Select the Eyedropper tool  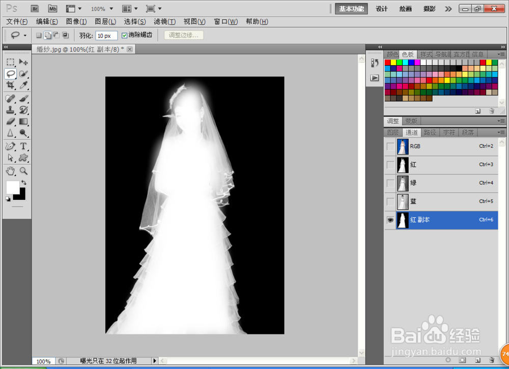(x=23, y=85)
